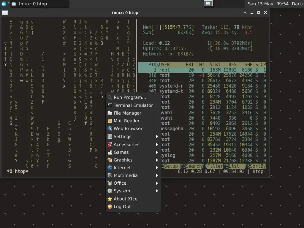Select About Xfce menu entry
304x228 pixels.
(x=133, y=199)
